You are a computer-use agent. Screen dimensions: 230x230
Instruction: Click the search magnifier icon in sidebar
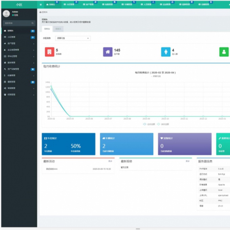click(32, 23)
